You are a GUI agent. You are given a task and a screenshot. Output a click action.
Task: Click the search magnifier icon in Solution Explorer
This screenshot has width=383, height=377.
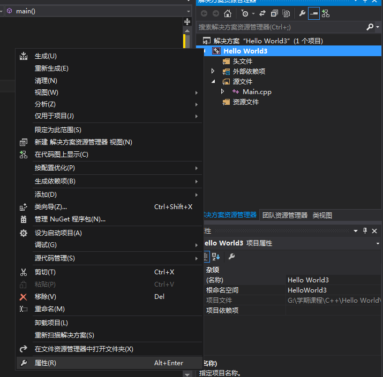click(370, 27)
